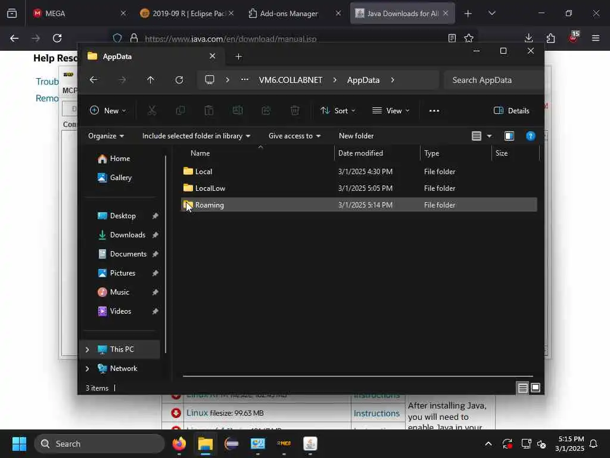
Task: Click chevron after AppData in address bar
Action: (x=393, y=80)
